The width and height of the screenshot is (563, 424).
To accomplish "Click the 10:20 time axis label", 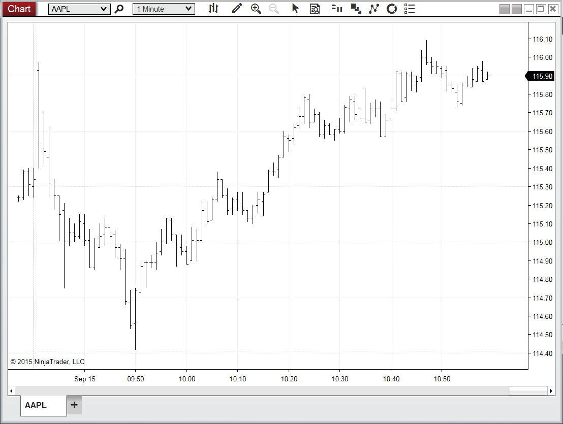I will click(289, 379).
